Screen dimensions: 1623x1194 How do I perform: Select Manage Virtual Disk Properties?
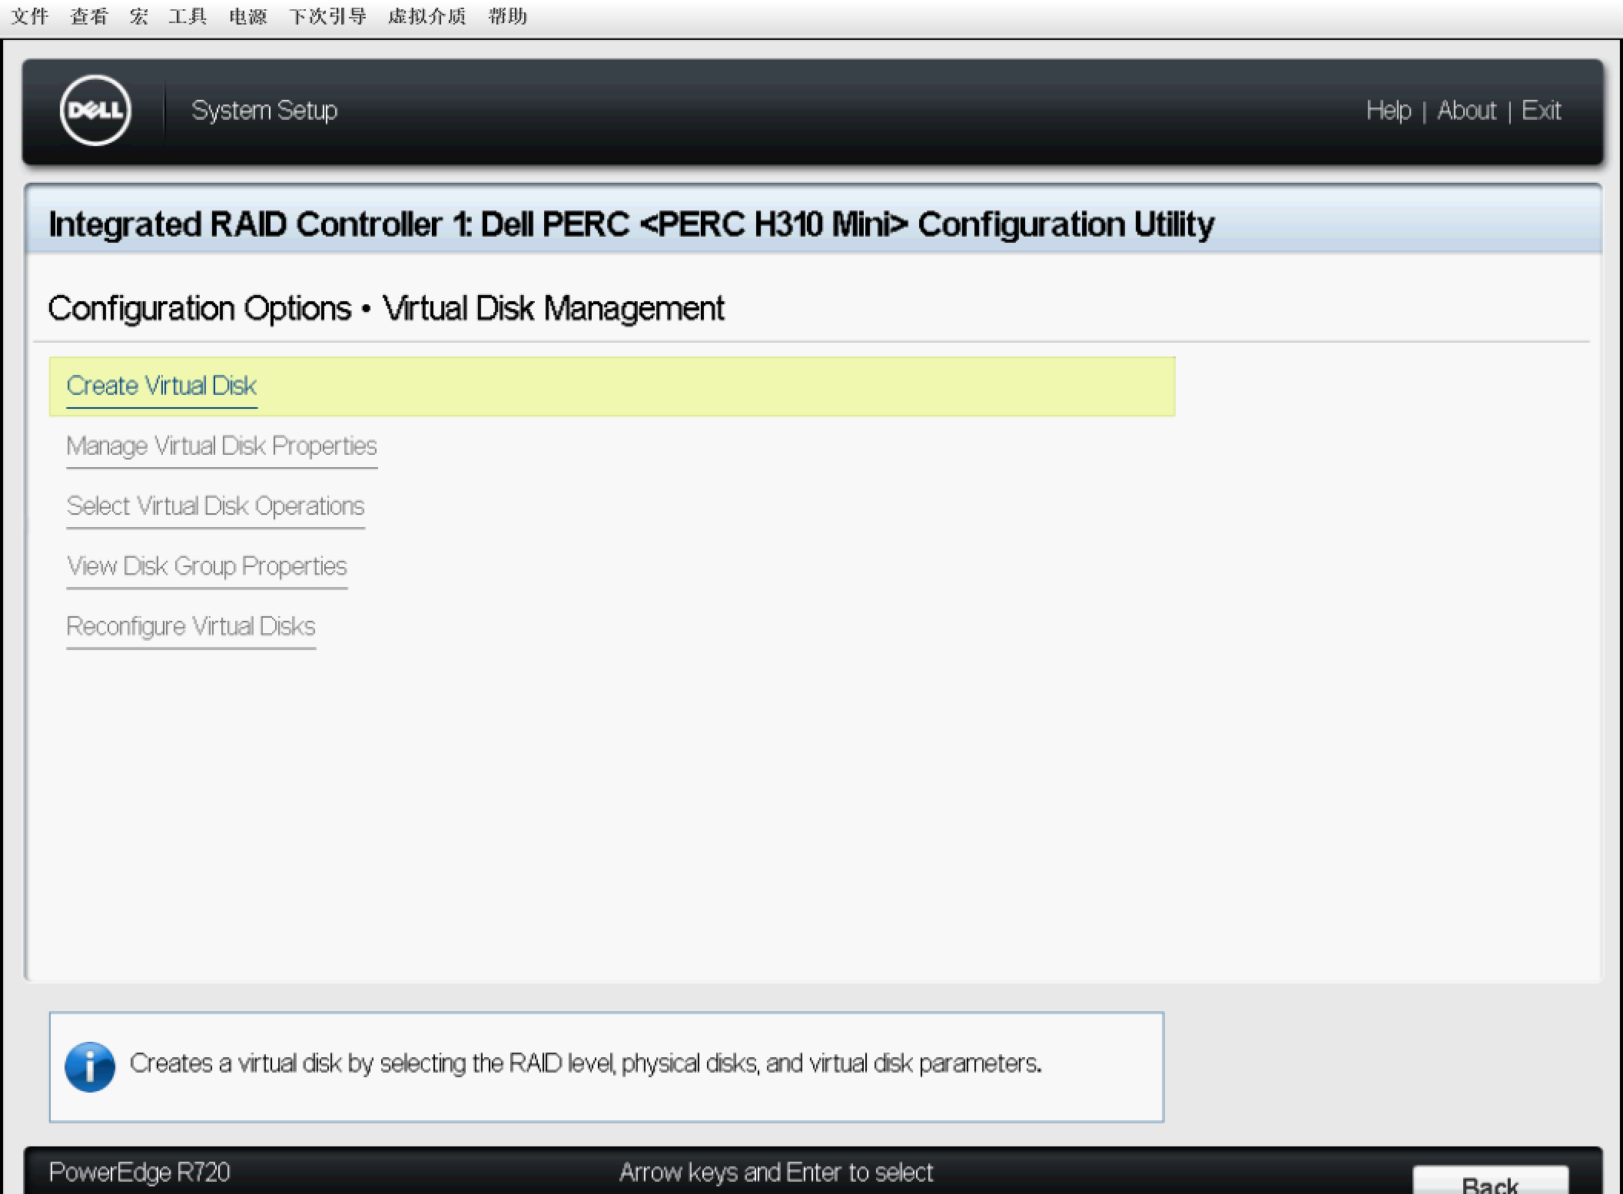pos(221,446)
